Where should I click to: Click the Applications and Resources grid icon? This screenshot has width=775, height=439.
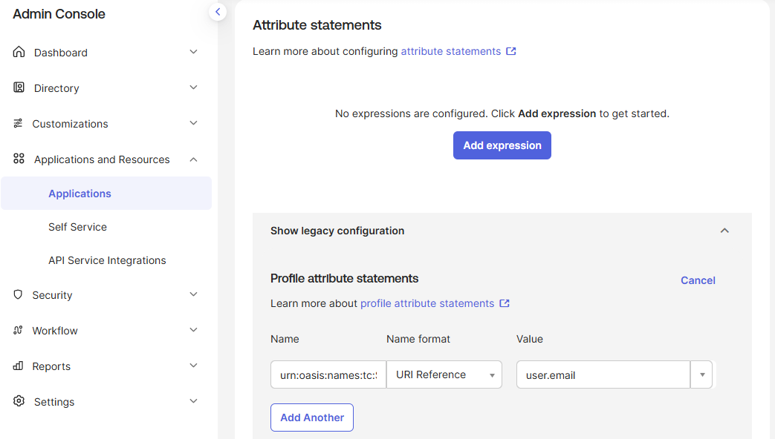[19, 159]
